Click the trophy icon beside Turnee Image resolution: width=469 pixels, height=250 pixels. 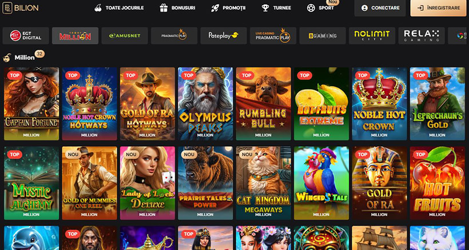(x=265, y=8)
